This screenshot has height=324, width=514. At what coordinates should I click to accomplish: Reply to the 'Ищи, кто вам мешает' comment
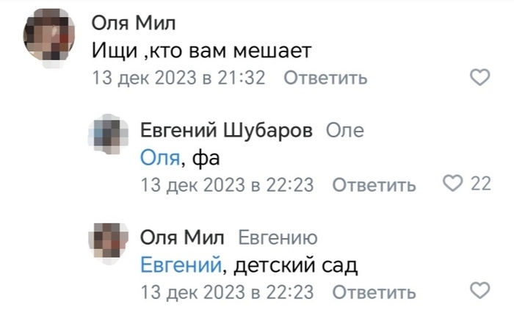click(x=324, y=78)
